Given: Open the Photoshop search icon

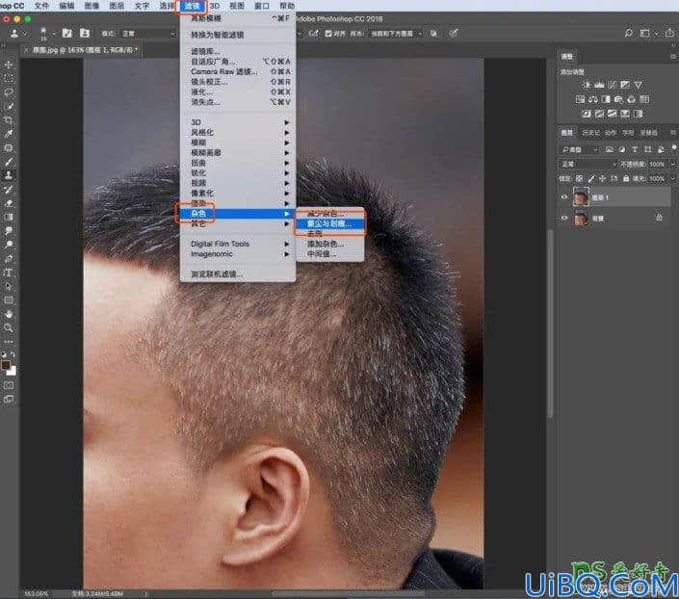Looking at the screenshot, I should pyautogui.click(x=628, y=34).
